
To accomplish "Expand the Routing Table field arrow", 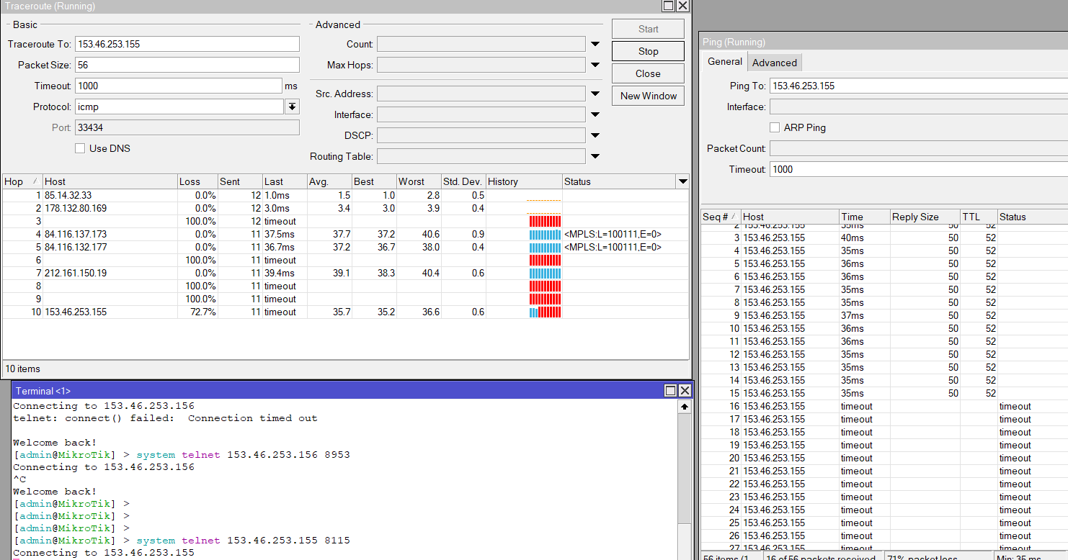I will (595, 156).
